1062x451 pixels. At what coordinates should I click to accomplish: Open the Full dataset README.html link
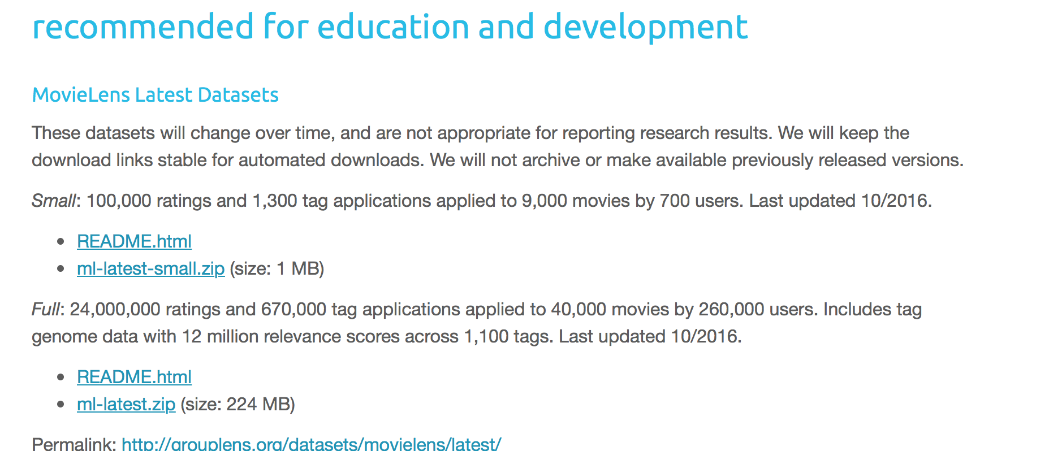click(x=134, y=377)
